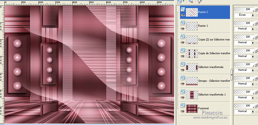Viewport: 258px width, 125px height.
Task: Click the Fusionné layer thumbnail
Action: [x=192, y=109]
